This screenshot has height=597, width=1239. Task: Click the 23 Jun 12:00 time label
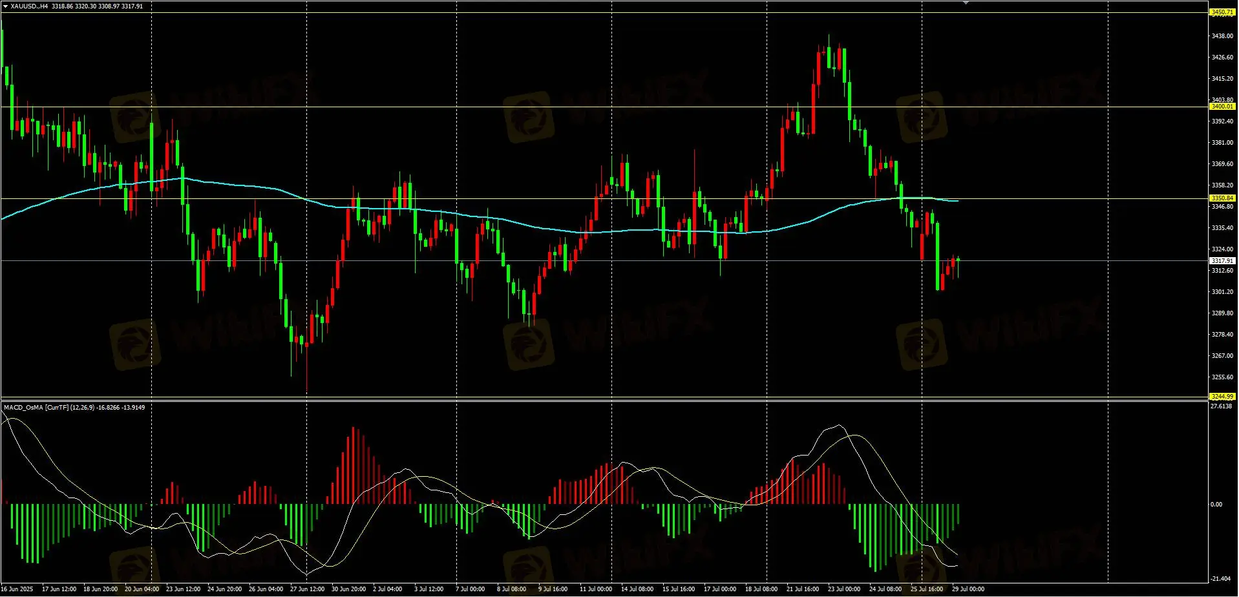click(183, 589)
